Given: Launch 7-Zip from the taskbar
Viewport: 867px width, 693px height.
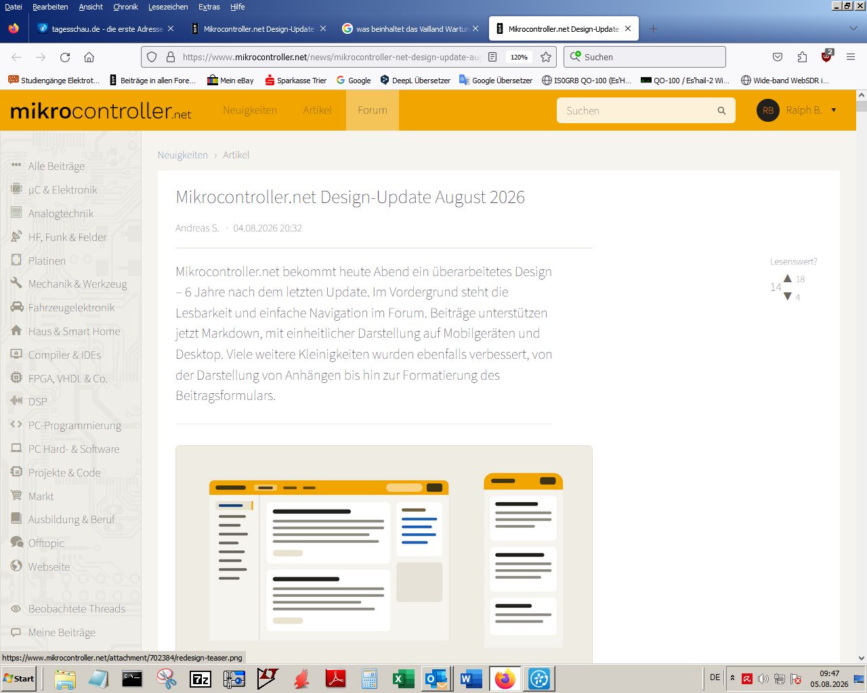Looking at the screenshot, I should pyautogui.click(x=200, y=679).
